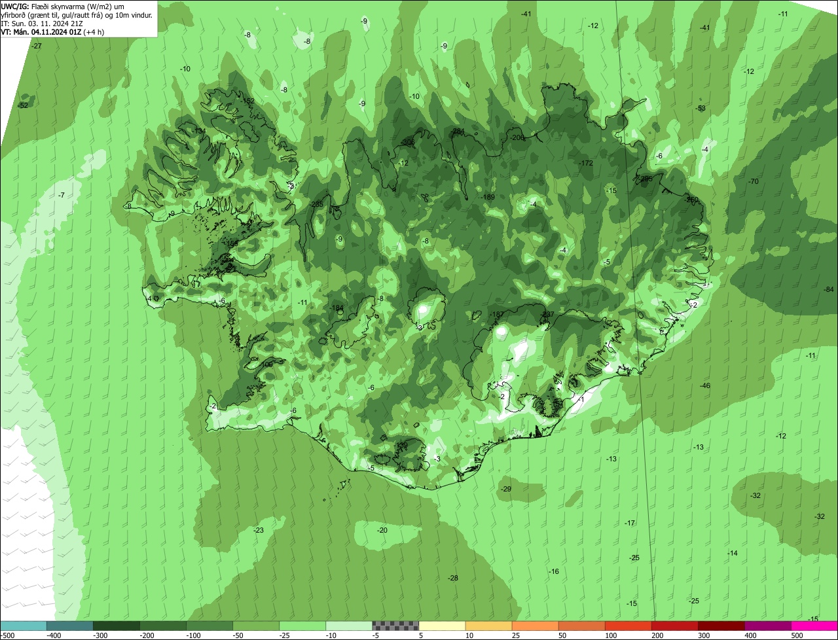Click the '400' legend scale label
Viewport: 838px width, 640px height.
coord(750,635)
